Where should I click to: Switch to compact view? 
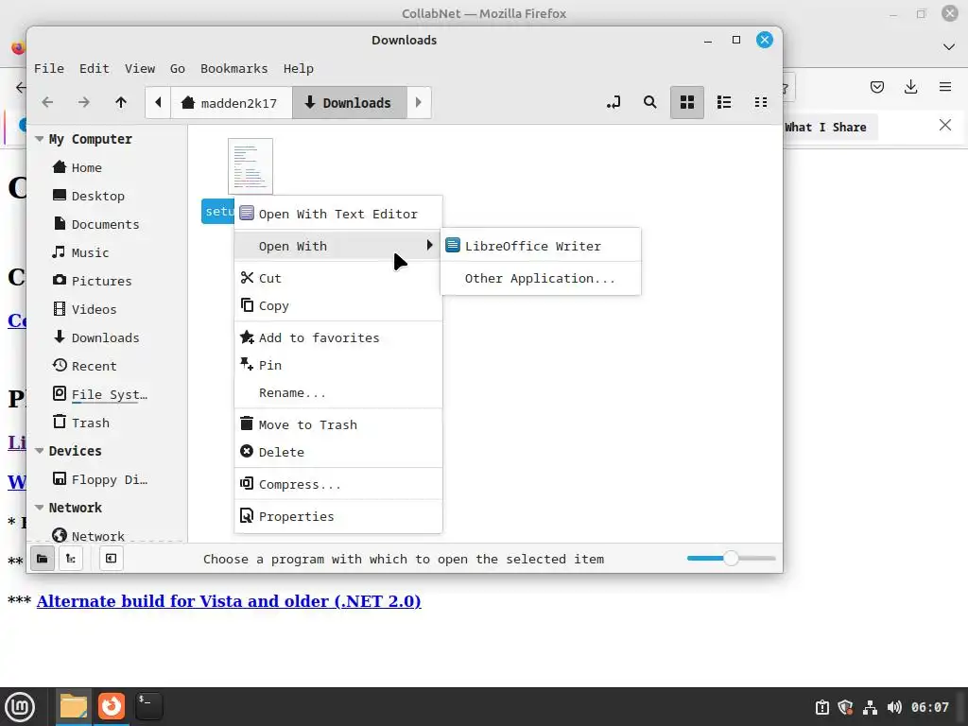click(761, 102)
